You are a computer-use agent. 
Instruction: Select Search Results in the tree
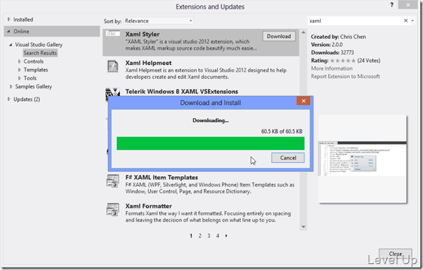(x=40, y=53)
